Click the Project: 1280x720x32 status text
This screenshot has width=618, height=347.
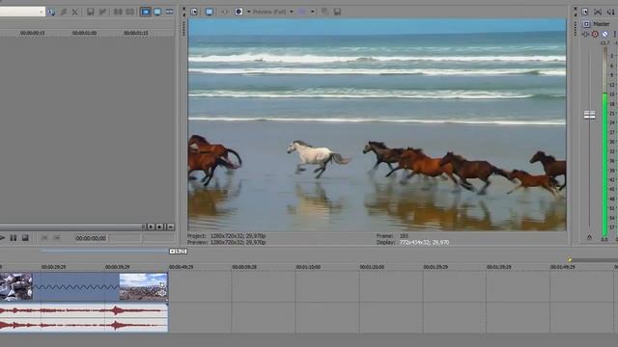tap(226, 236)
